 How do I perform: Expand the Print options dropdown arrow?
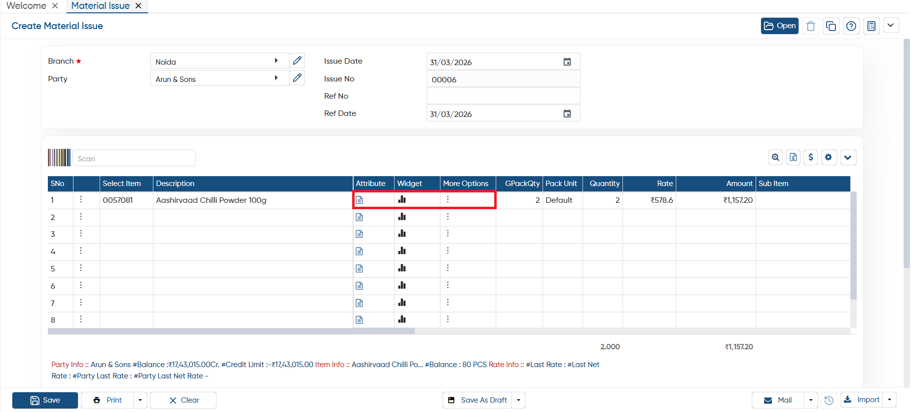140,400
